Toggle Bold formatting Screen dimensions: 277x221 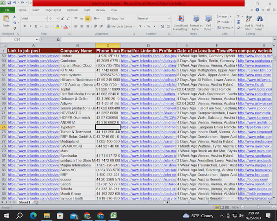[24, 26]
